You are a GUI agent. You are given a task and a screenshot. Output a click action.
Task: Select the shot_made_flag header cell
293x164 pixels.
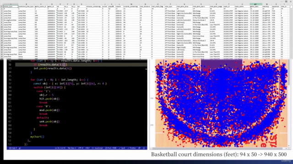pos(157,6)
